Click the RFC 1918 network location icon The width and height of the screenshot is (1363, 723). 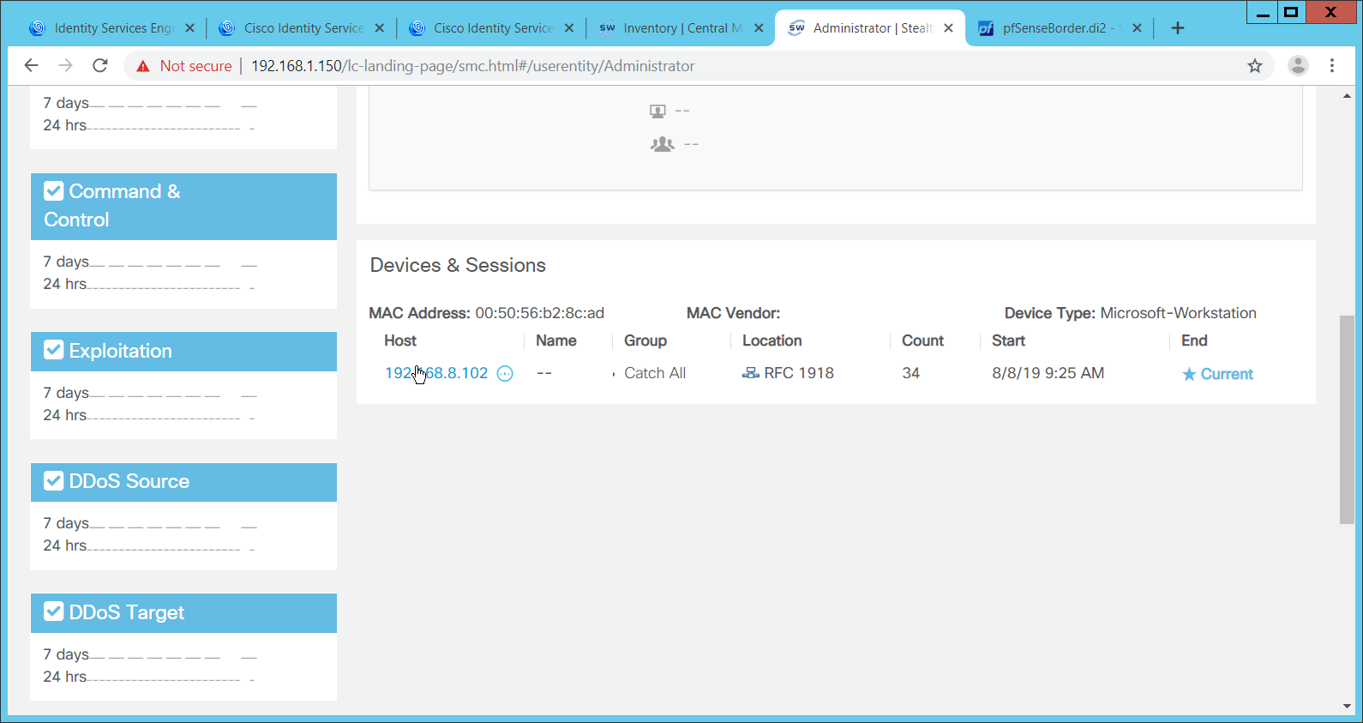click(750, 373)
